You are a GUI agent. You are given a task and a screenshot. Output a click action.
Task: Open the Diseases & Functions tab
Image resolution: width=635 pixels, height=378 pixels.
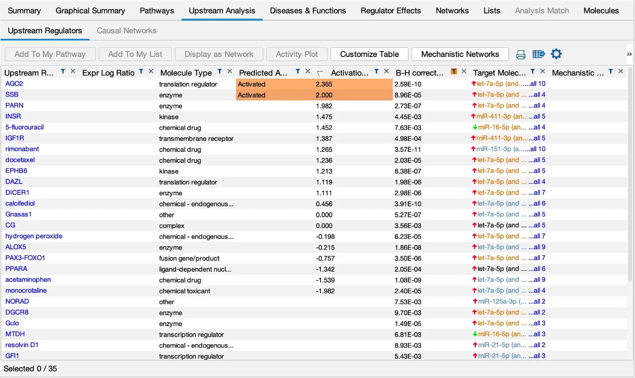[308, 11]
